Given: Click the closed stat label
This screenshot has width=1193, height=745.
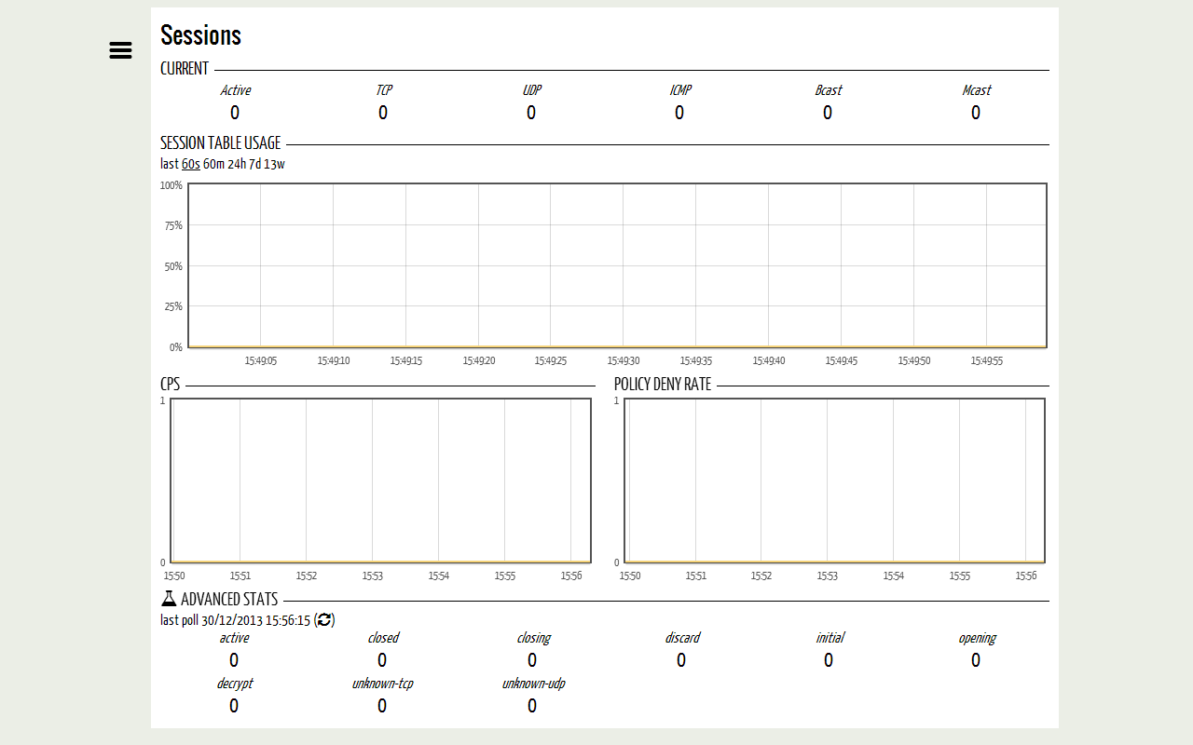Looking at the screenshot, I should click(383, 638).
